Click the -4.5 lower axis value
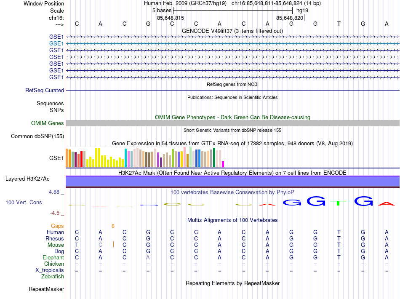 [55, 213]
